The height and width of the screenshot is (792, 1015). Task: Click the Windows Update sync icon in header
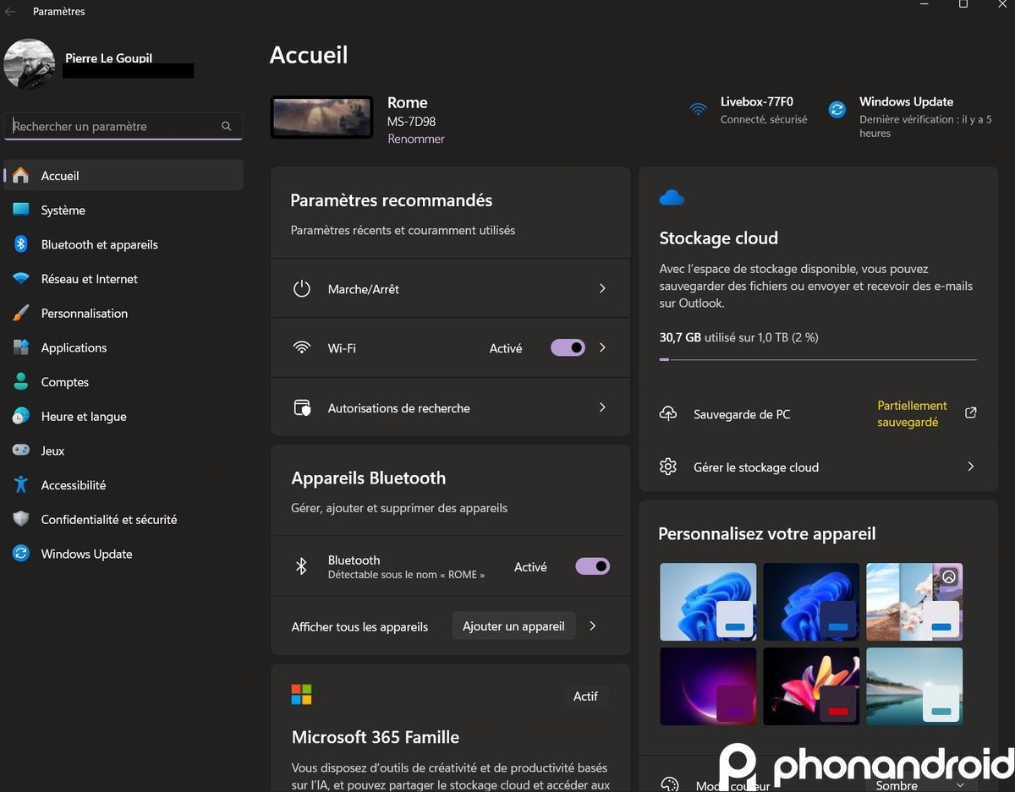click(x=837, y=109)
